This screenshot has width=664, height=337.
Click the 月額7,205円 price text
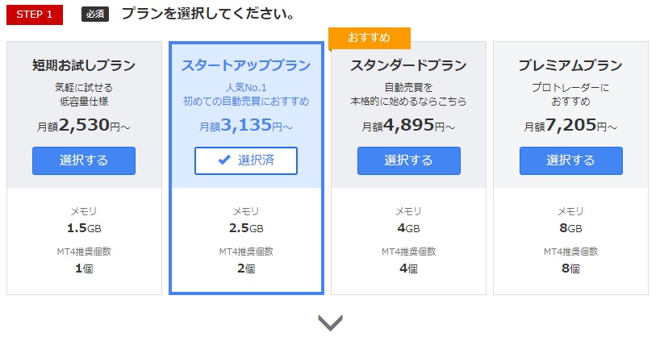click(570, 125)
